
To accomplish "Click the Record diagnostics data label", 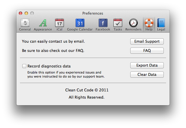I will pos(49,66).
